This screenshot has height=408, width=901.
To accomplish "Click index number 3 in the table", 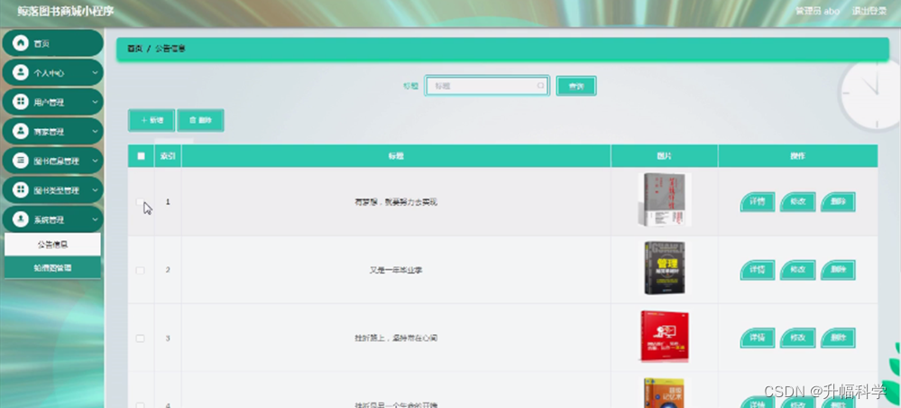I will 168,338.
